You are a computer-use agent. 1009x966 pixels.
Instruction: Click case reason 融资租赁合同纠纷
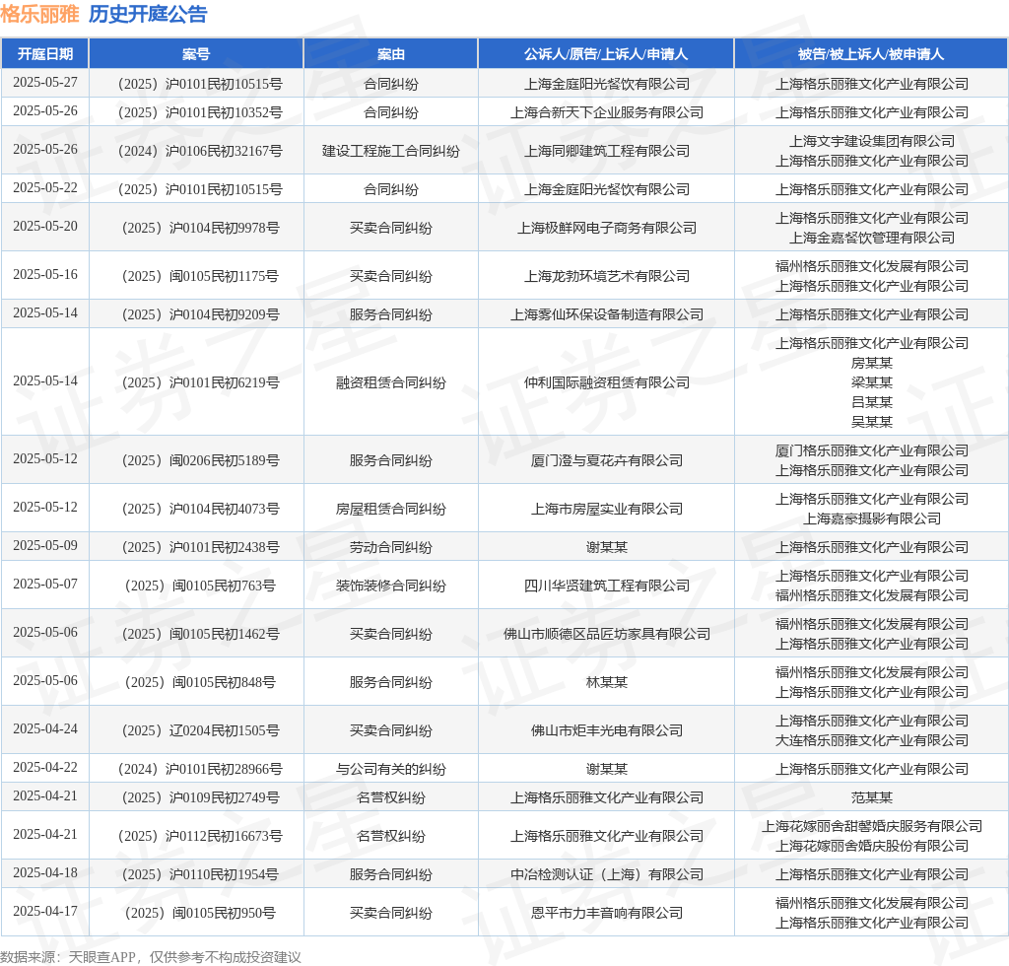(x=391, y=382)
